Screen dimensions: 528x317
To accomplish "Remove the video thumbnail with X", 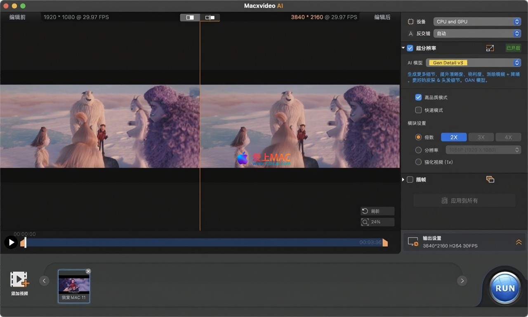I will click(88, 271).
